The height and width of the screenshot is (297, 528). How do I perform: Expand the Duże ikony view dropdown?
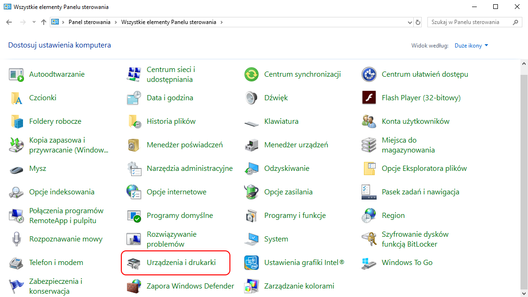[x=472, y=46]
